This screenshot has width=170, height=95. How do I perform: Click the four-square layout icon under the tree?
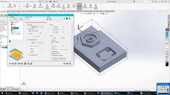(x=10, y=41)
